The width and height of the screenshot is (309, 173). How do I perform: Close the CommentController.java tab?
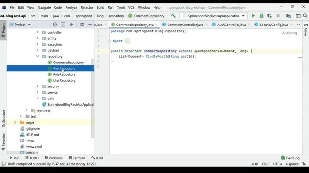[207, 25]
